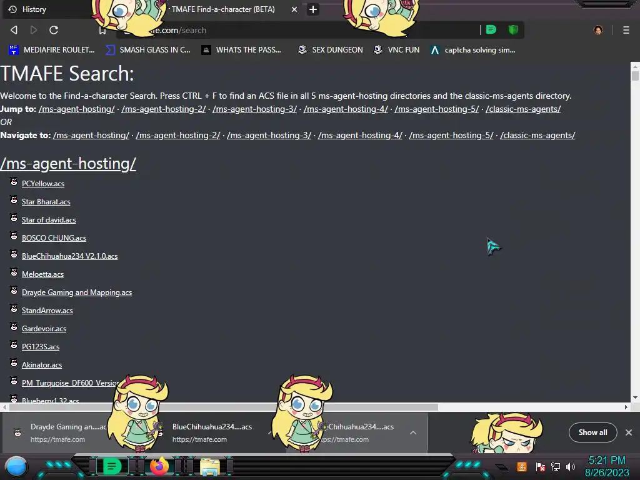Image resolution: width=640 pixels, height=480 pixels.
Task: Download Star Bharat.acs file link
Action: tap(46, 202)
